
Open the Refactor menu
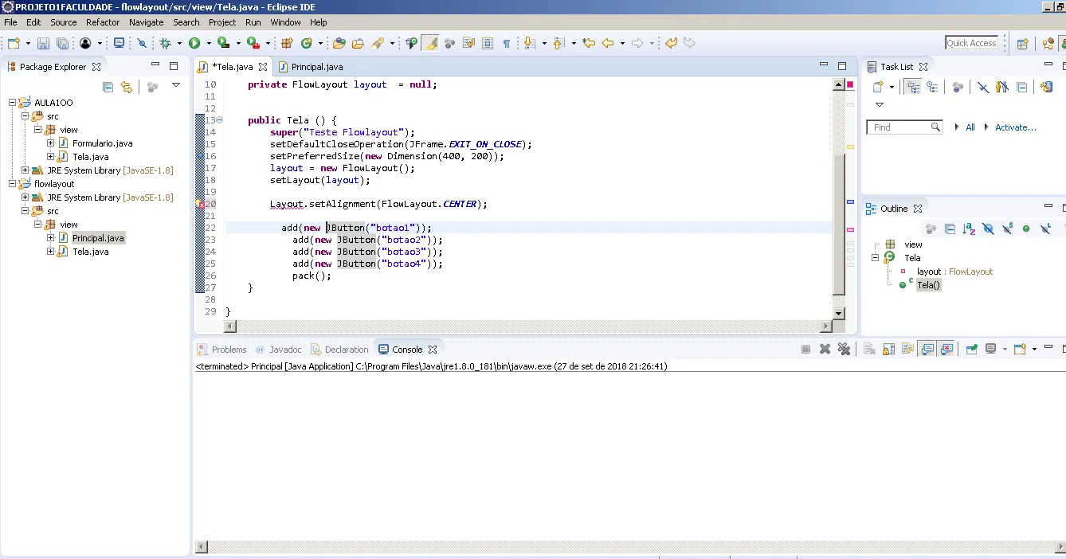point(102,22)
